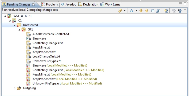Click the conflicted Binary.exe file icon
The image size is (189, 96).
coord(28,66)
